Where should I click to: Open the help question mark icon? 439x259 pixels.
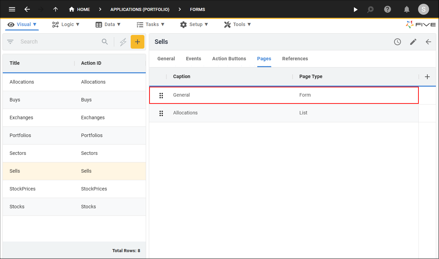(388, 9)
